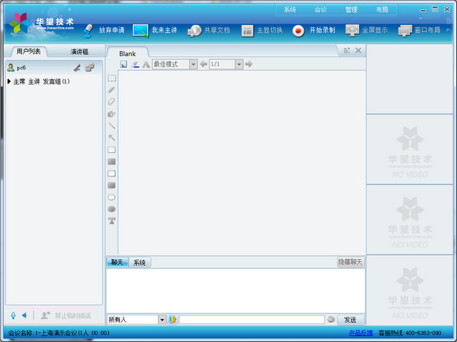Switch to 系统 messages tab
The width and height of the screenshot is (457, 342).
click(x=139, y=263)
